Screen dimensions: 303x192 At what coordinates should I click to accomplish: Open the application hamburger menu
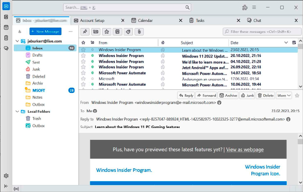(254, 7)
